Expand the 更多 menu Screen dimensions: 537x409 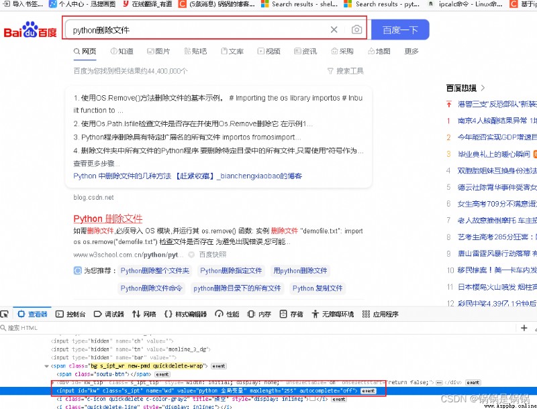pos(411,52)
